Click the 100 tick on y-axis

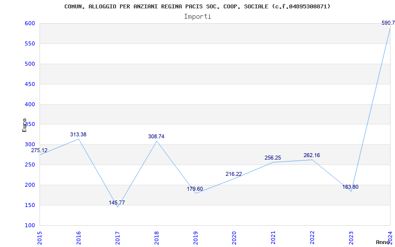[30, 225]
